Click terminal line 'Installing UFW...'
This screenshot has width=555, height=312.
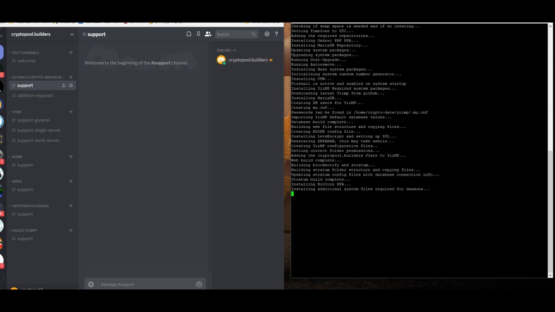click(x=311, y=79)
